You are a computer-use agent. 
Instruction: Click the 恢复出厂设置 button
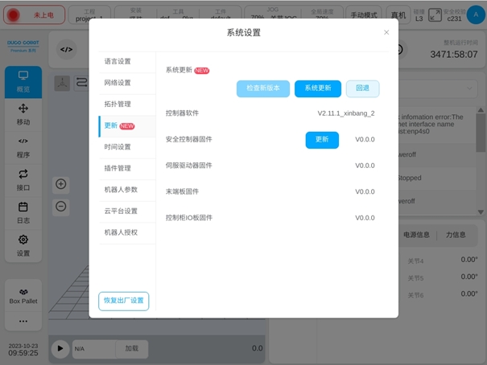coord(123,301)
